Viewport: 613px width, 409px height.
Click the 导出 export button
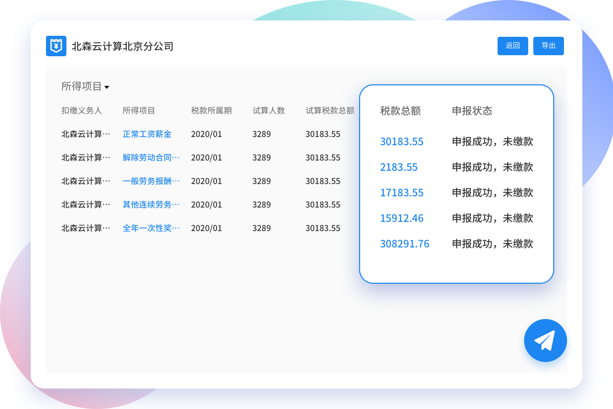tap(548, 46)
